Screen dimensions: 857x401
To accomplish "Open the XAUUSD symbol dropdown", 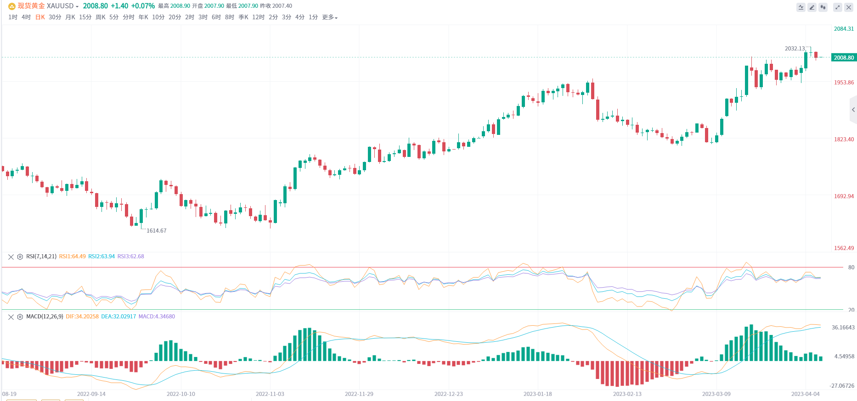I will click(x=62, y=6).
